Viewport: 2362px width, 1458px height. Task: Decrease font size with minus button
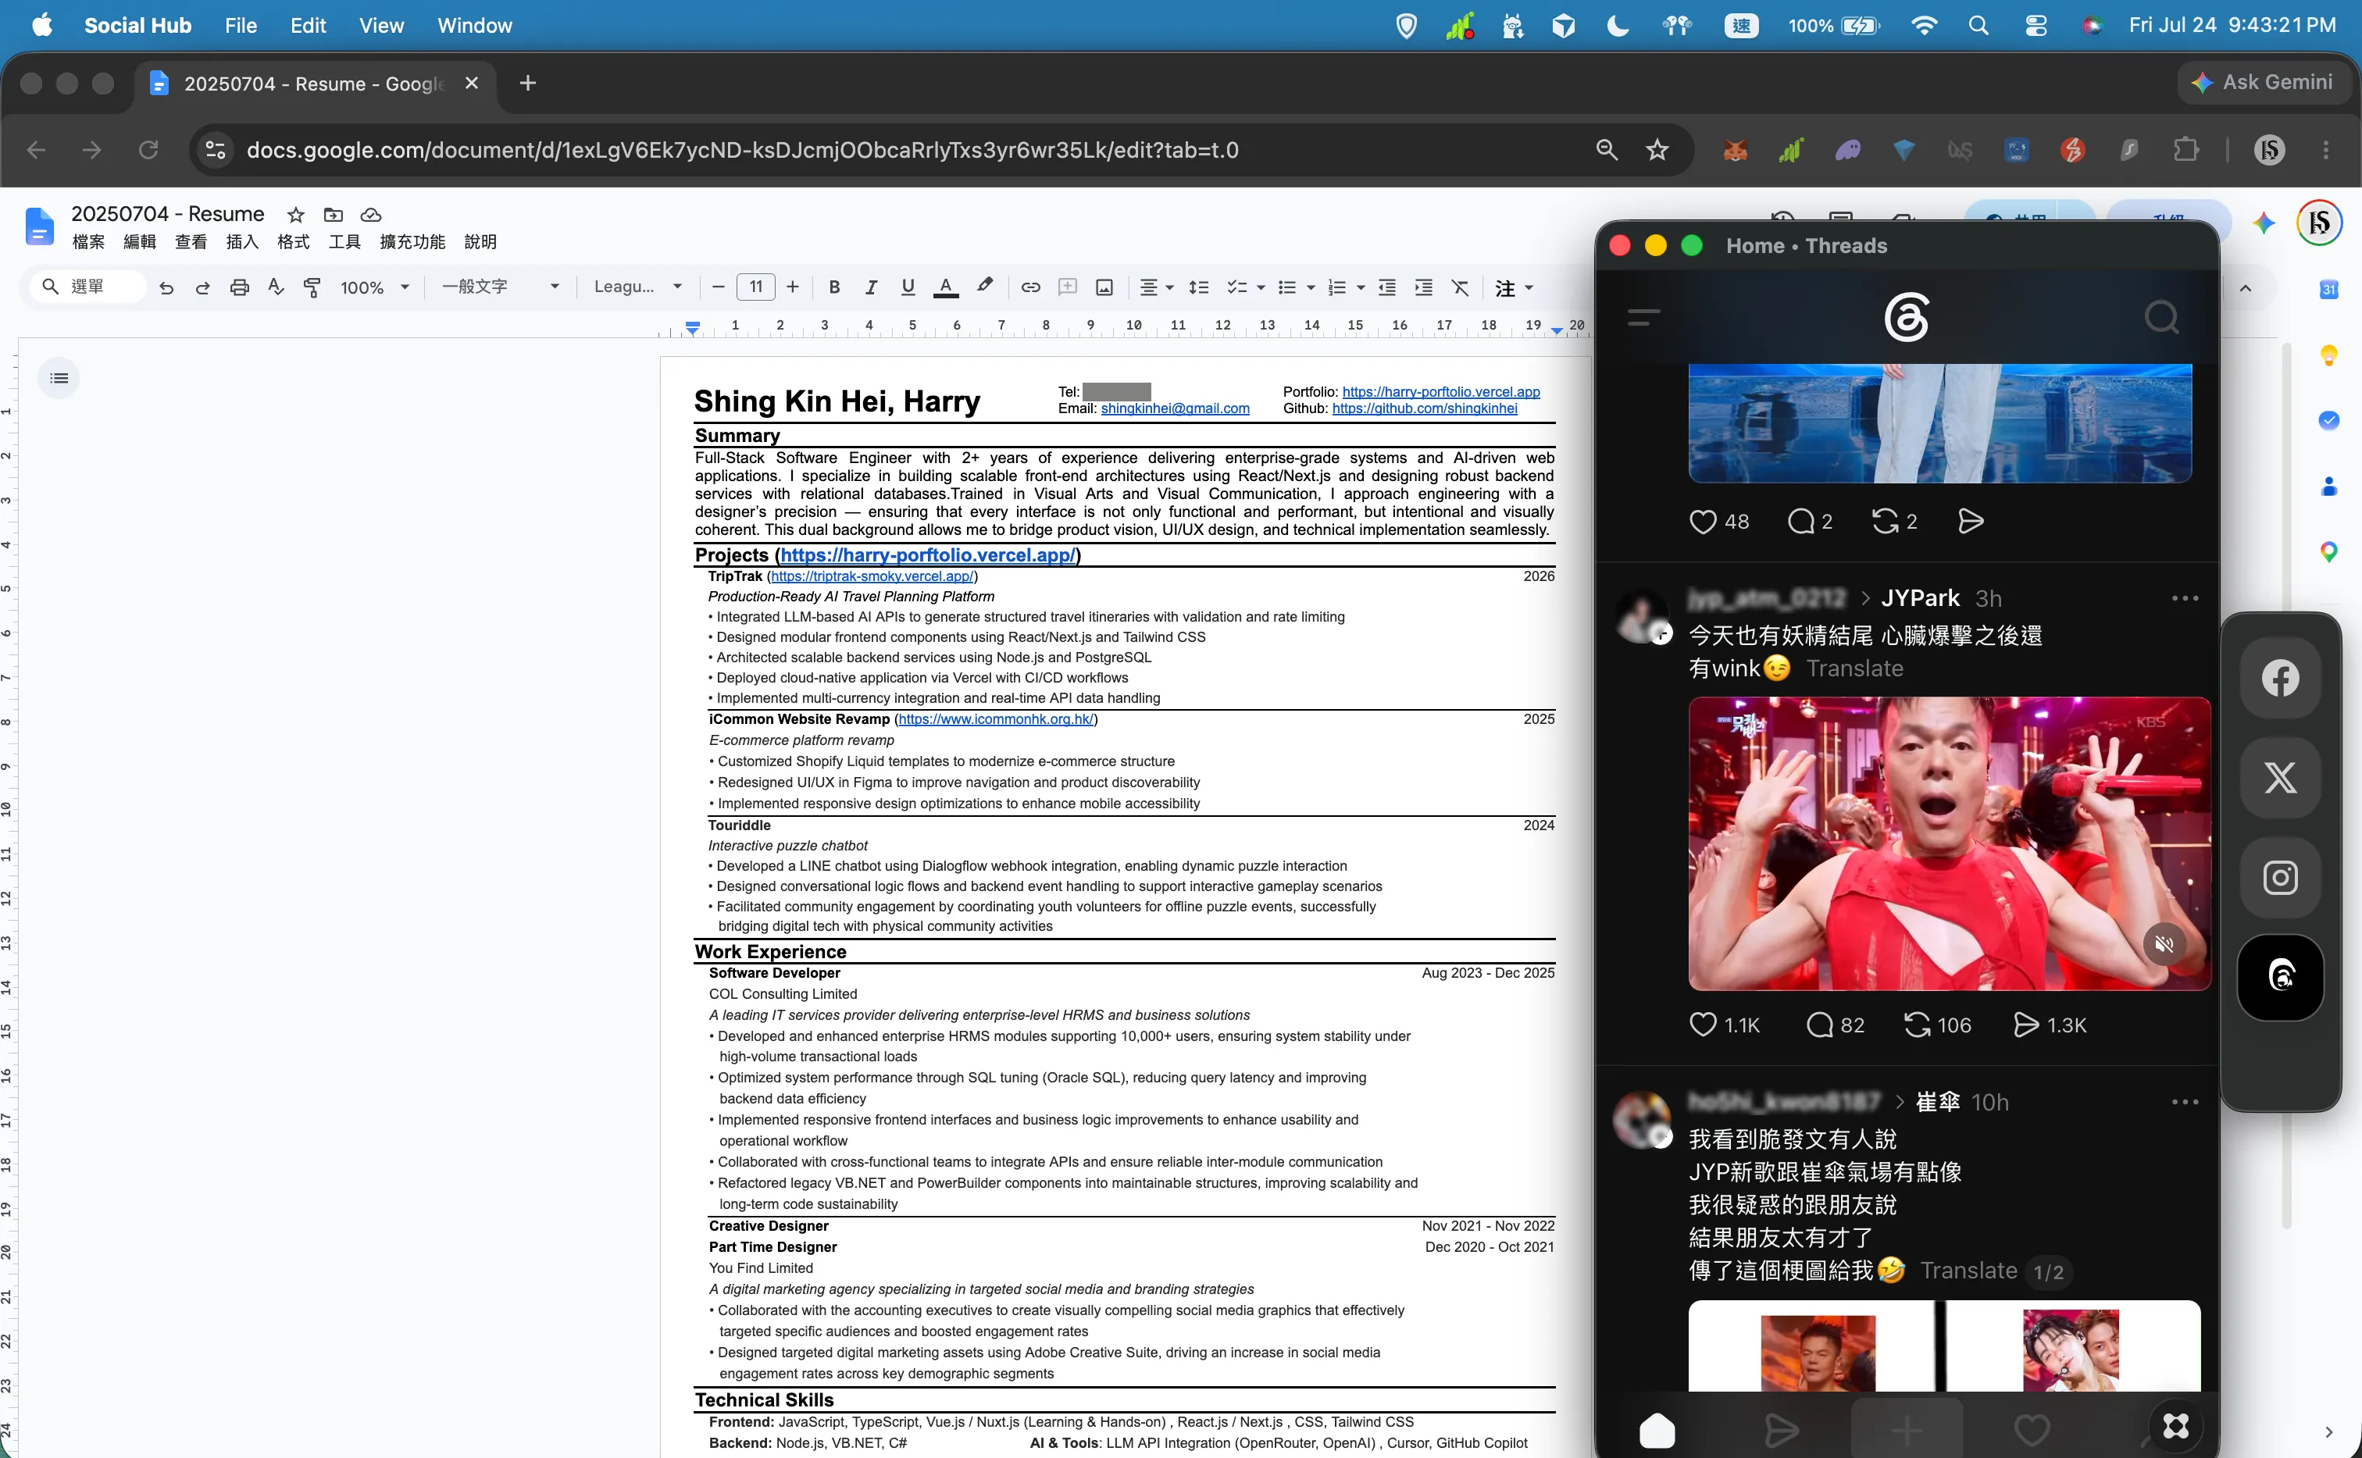point(718,287)
